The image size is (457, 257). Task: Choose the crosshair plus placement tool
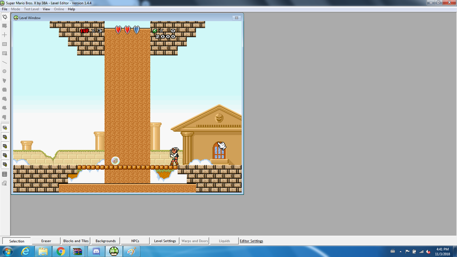click(5, 35)
